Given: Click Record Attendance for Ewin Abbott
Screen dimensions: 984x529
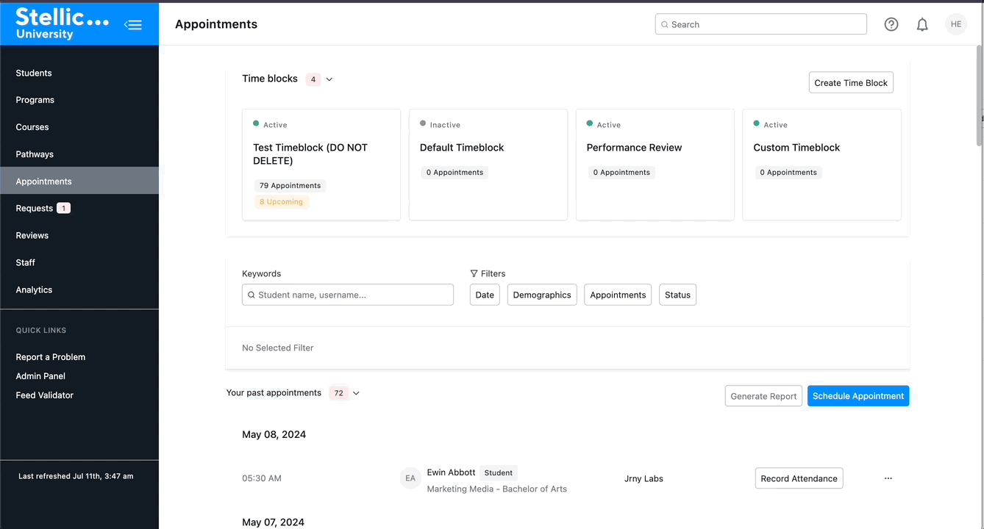Looking at the screenshot, I should [799, 478].
